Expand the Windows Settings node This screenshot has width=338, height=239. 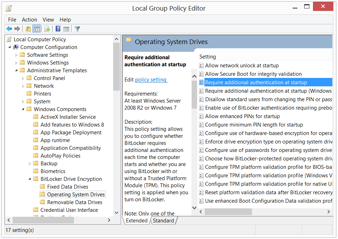(16, 63)
